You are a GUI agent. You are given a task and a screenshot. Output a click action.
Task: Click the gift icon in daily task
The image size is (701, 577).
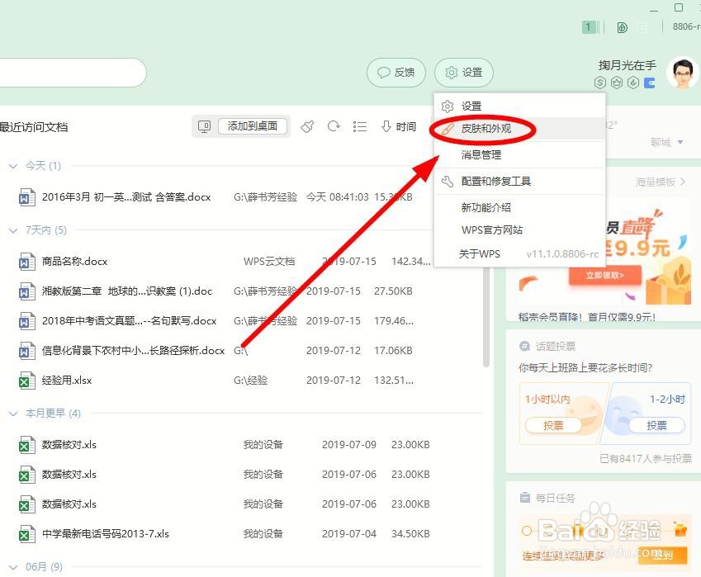tap(680, 530)
